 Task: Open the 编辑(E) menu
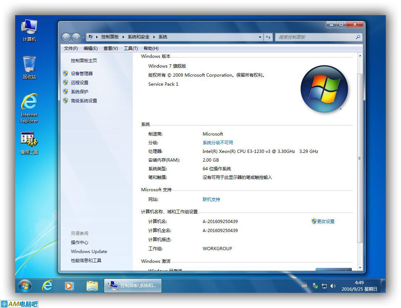click(90, 48)
